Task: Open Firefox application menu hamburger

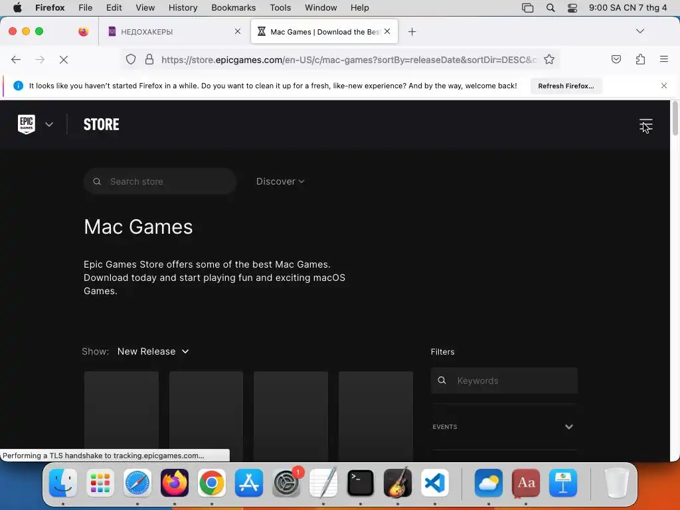Action: coord(663,59)
